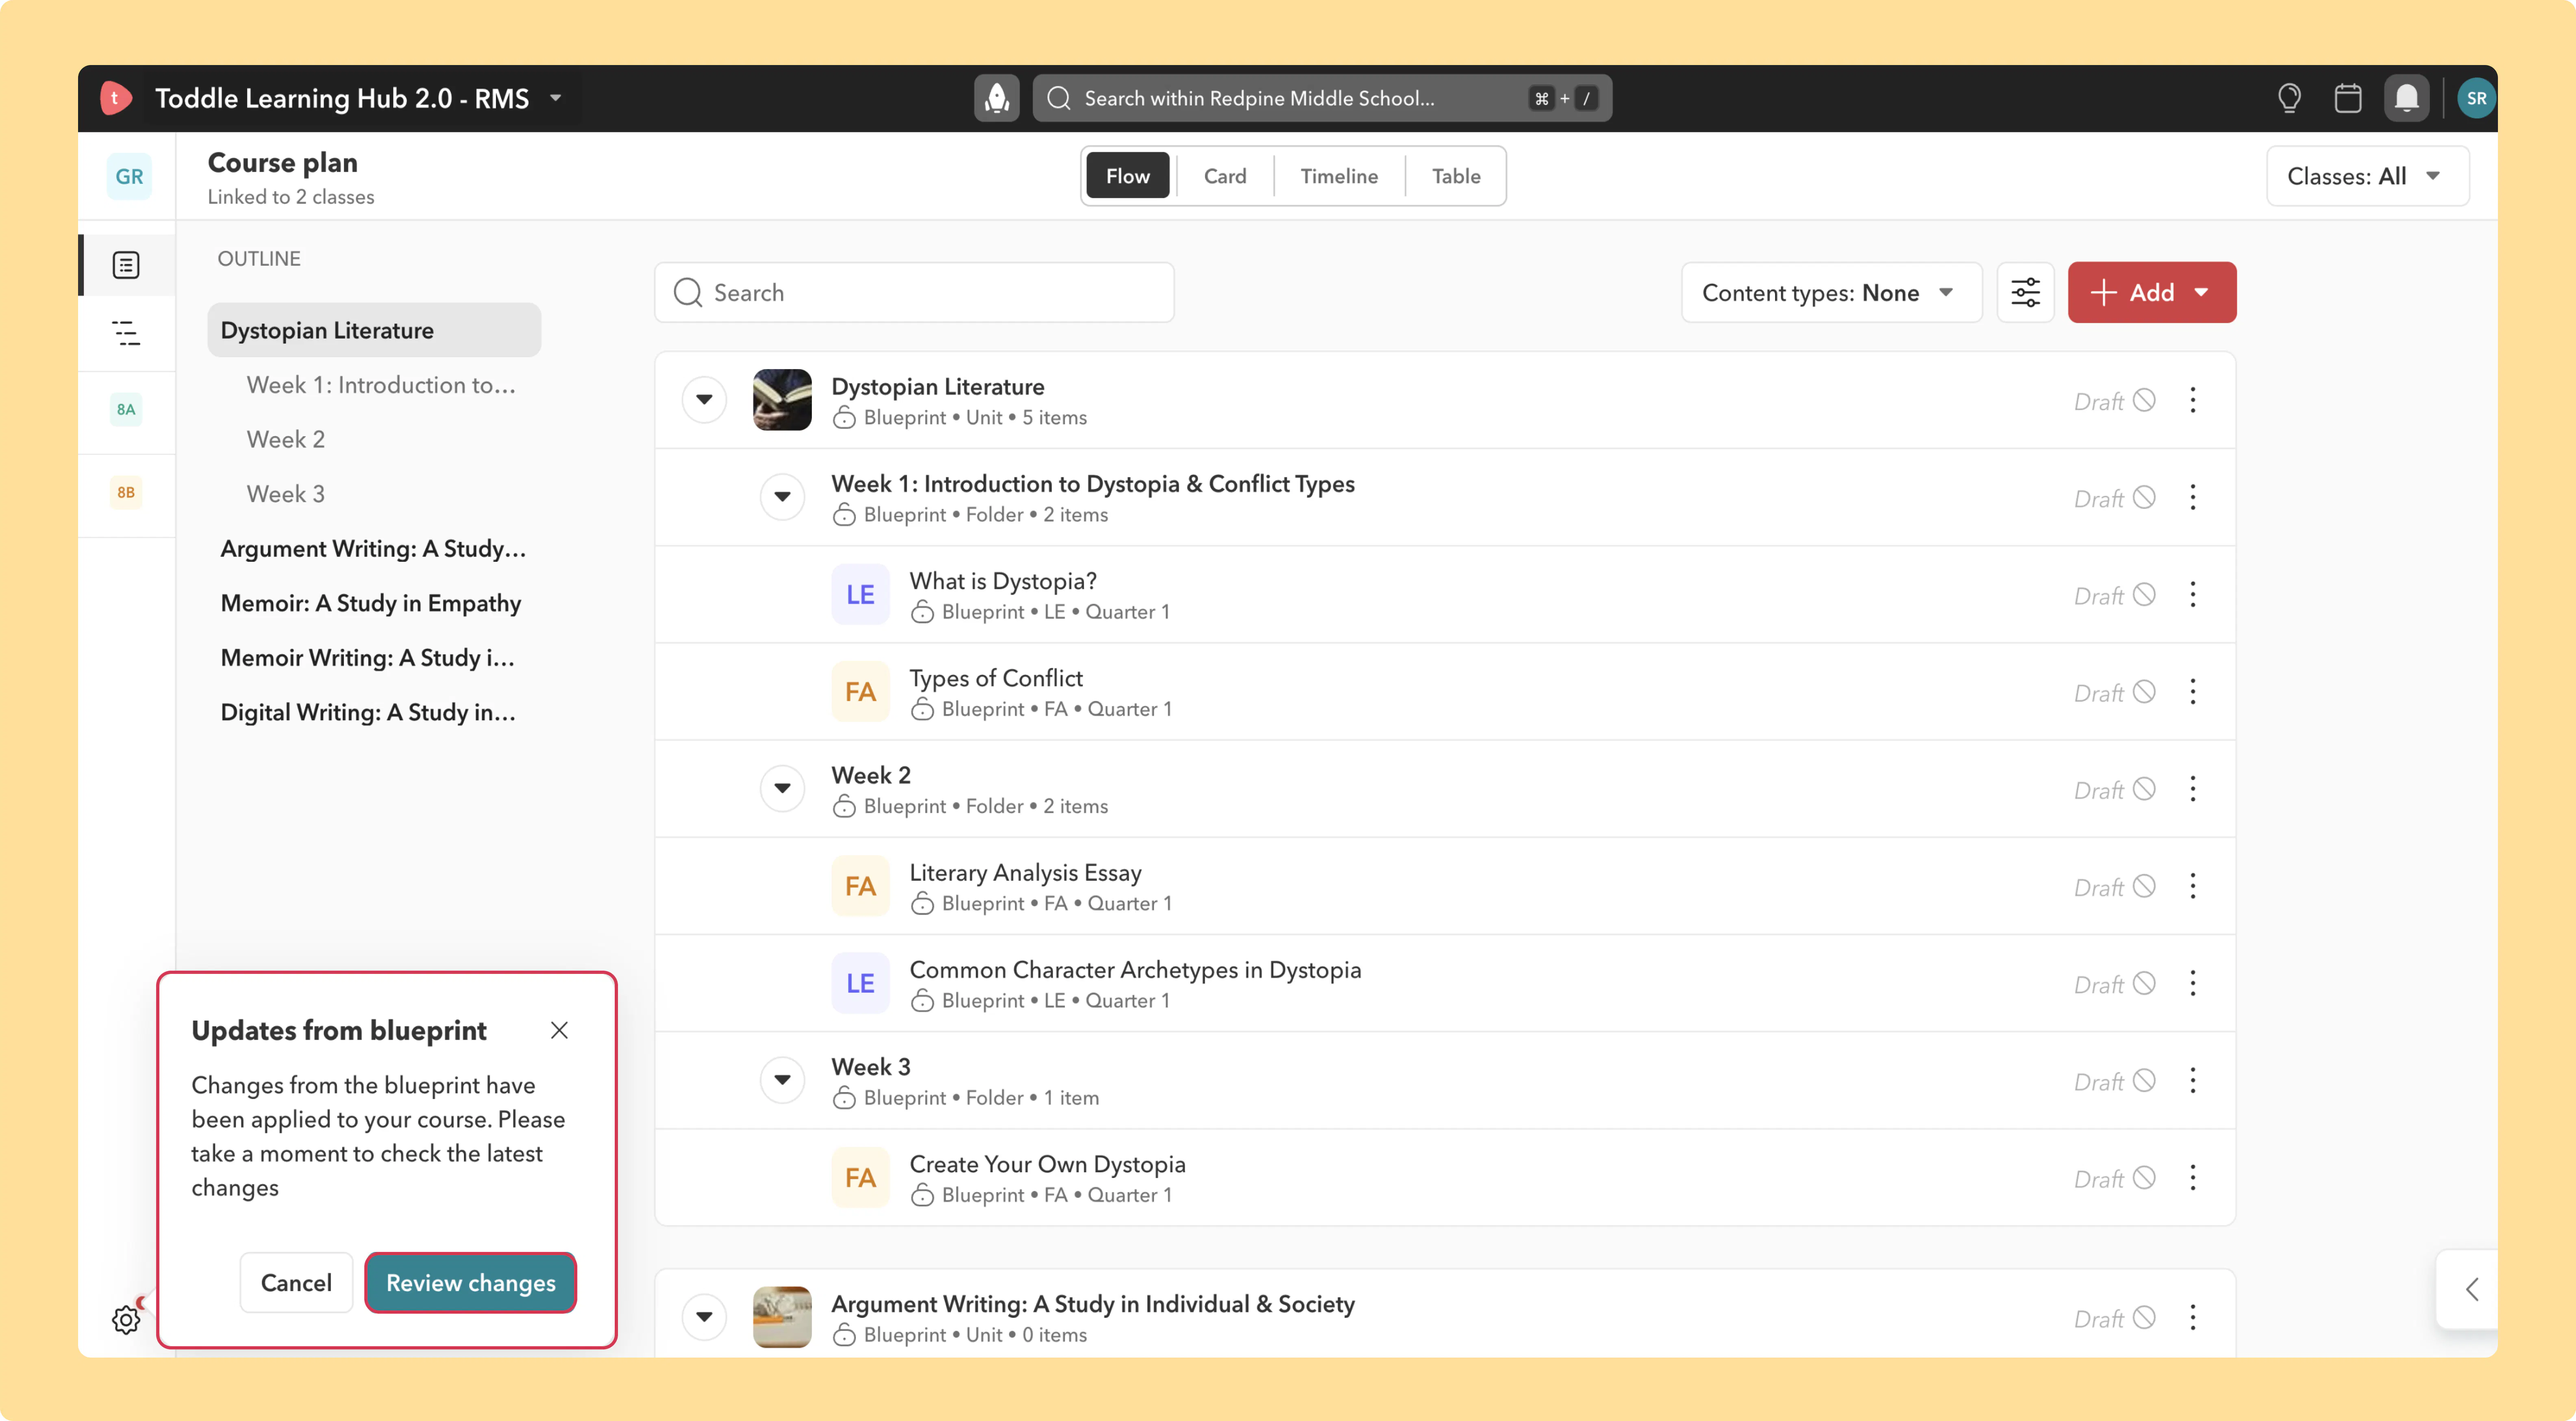Open more options for Literary Analysis Essay
Viewport: 2576px width, 1421px height.
pyautogui.click(x=2192, y=886)
